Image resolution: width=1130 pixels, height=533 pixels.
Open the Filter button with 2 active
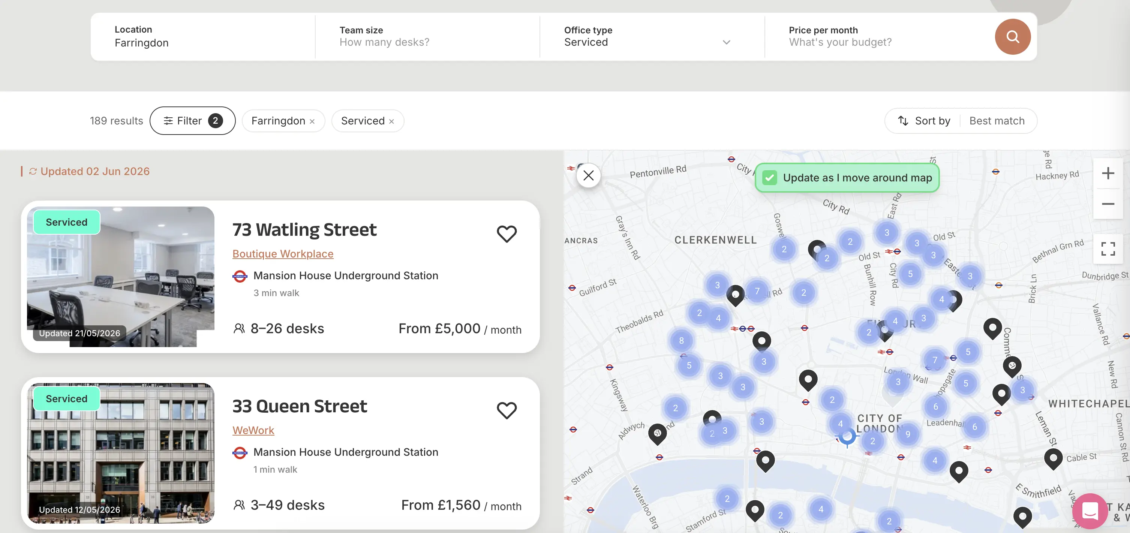pos(193,121)
